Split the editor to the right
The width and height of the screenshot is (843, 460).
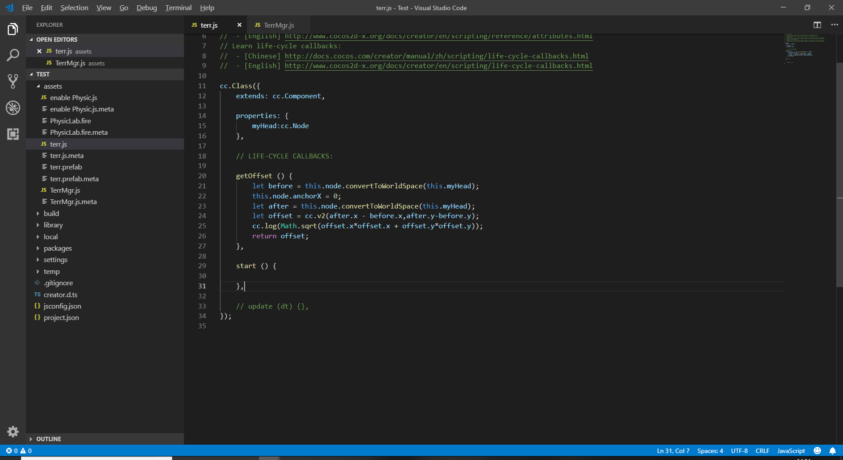click(x=817, y=25)
